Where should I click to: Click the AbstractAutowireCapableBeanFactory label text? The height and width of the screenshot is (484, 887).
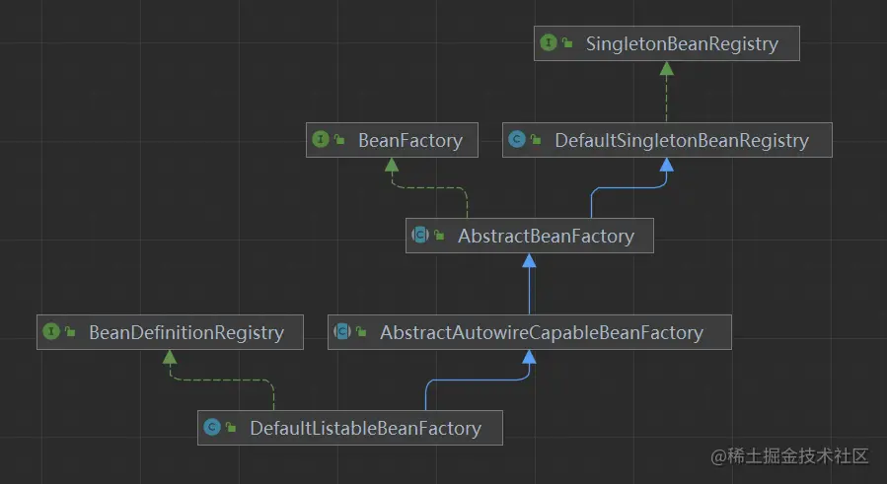(542, 332)
